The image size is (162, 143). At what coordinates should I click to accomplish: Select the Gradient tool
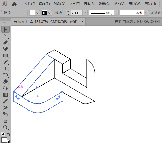pyautogui.click(x=5, y=95)
